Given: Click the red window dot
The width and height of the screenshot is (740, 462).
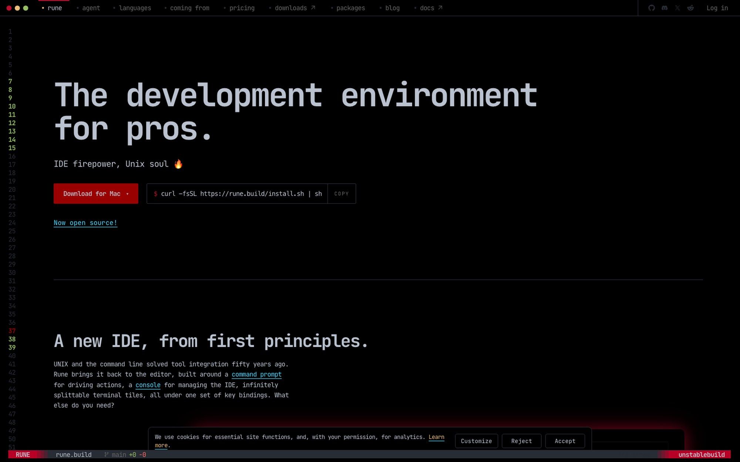Looking at the screenshot, I should click(x=9, y=8).
